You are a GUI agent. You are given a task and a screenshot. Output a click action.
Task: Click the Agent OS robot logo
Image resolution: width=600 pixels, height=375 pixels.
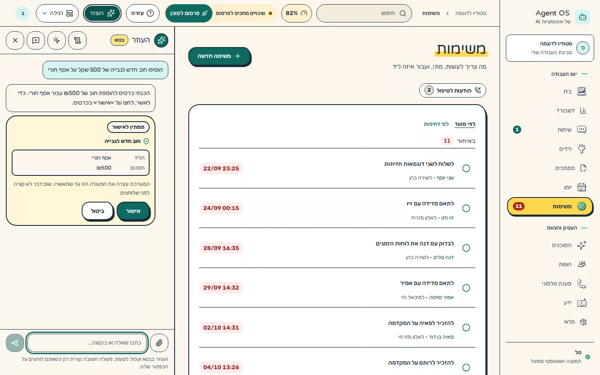(x=582, y=17)
